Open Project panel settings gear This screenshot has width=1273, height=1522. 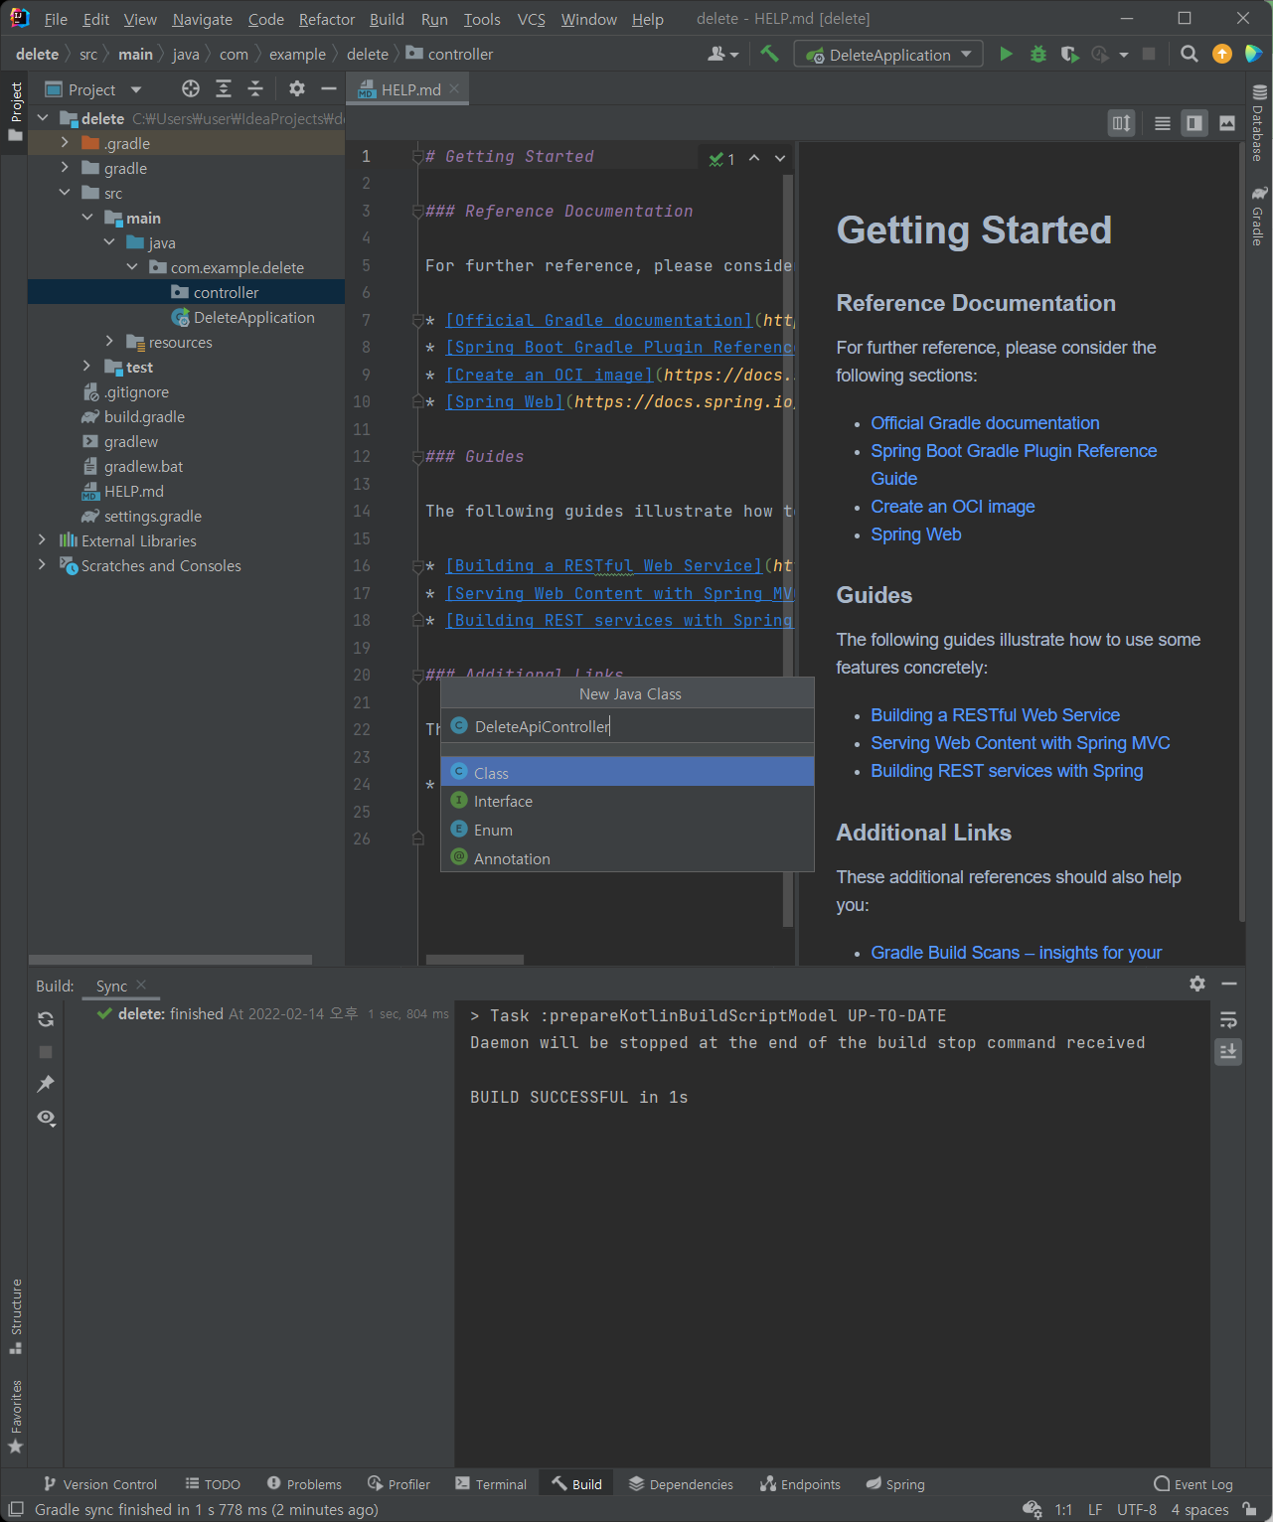coord(296,89)
